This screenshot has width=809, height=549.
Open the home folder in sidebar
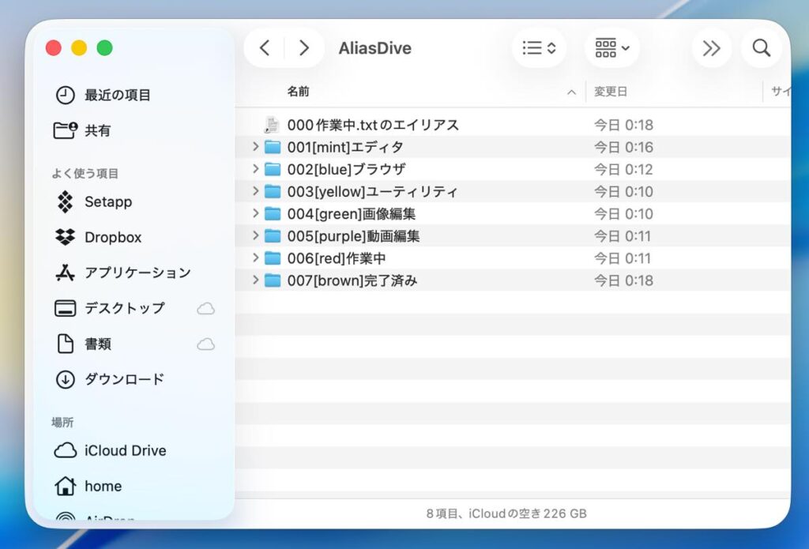pos(103,486)
